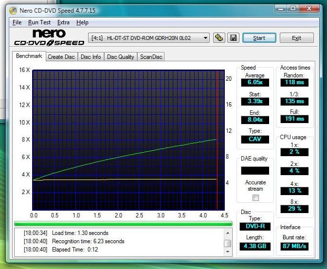327x269 pixels.
Task: Open the Extra menu
Action: [63, 22]
